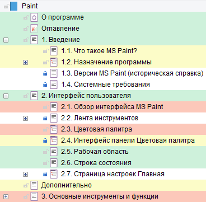Click the page icon of 1. Введение
This screenshot has width=206, height=202.
34,40
